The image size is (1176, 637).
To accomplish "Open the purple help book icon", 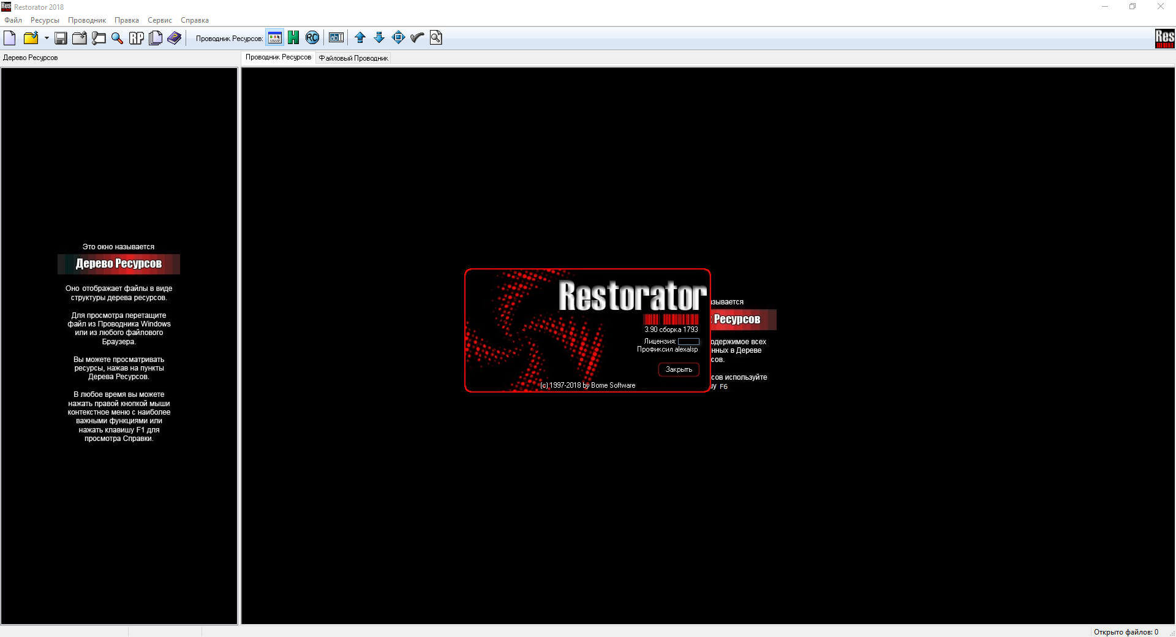I will 175,38.
